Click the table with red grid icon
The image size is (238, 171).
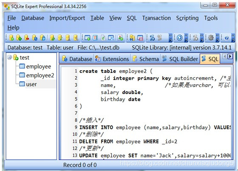(140, 38)
